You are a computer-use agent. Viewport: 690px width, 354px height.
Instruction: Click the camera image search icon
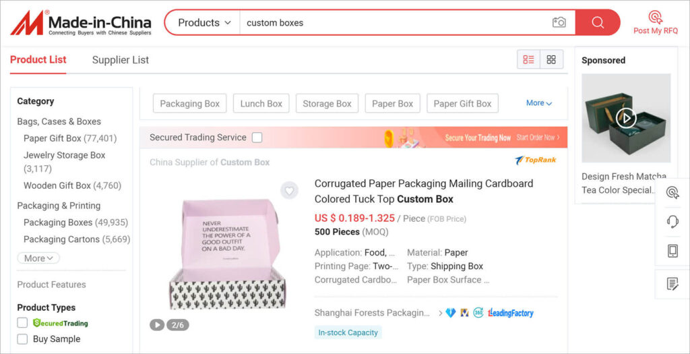click(x=559, y=22)
